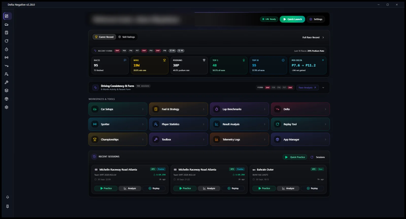
Task: Replay the 21:22 Road Atlanta session
Action: tap(233, 188)
